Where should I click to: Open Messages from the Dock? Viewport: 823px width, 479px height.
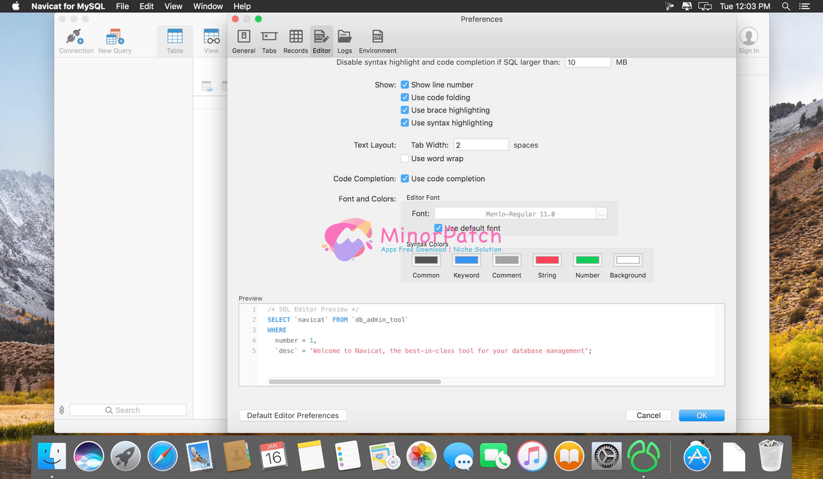click(458, 456)
